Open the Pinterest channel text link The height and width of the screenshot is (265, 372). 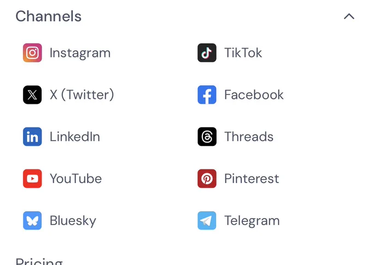pyautogui.click(x=252, y=179)
